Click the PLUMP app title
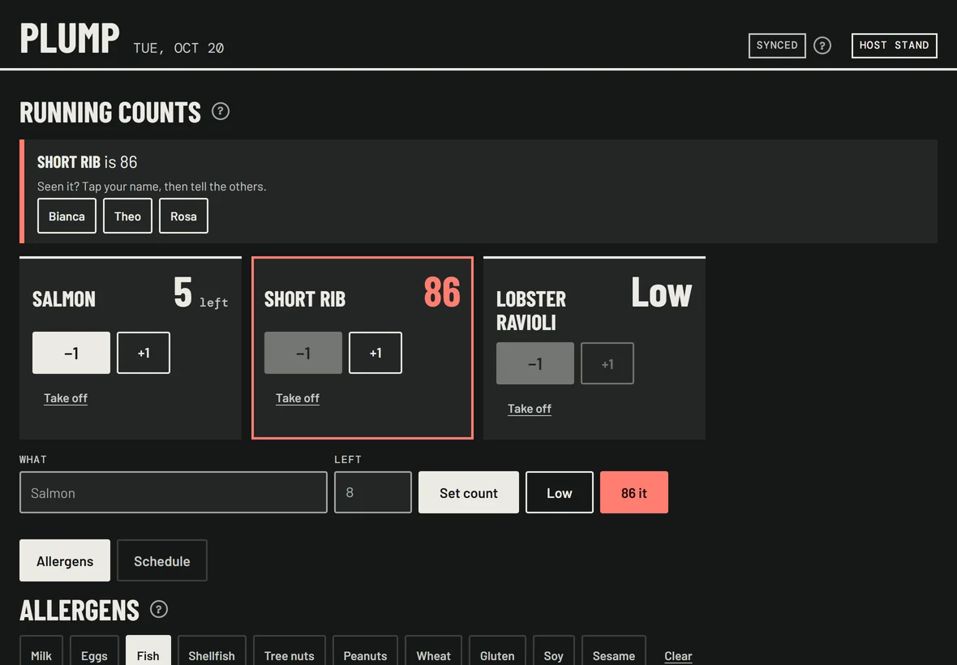This screenshot has height=665, width=957. [70, 38]
